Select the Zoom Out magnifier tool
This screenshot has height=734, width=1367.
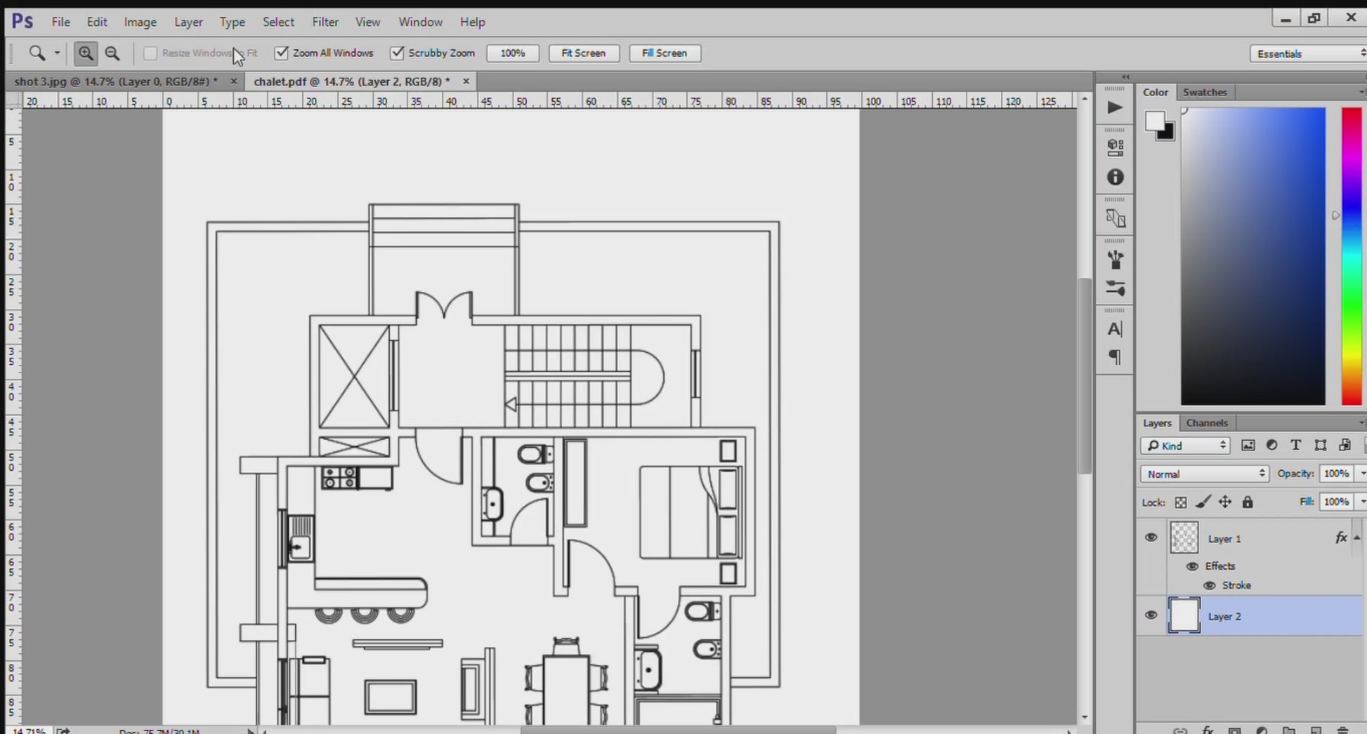(112, 53)
